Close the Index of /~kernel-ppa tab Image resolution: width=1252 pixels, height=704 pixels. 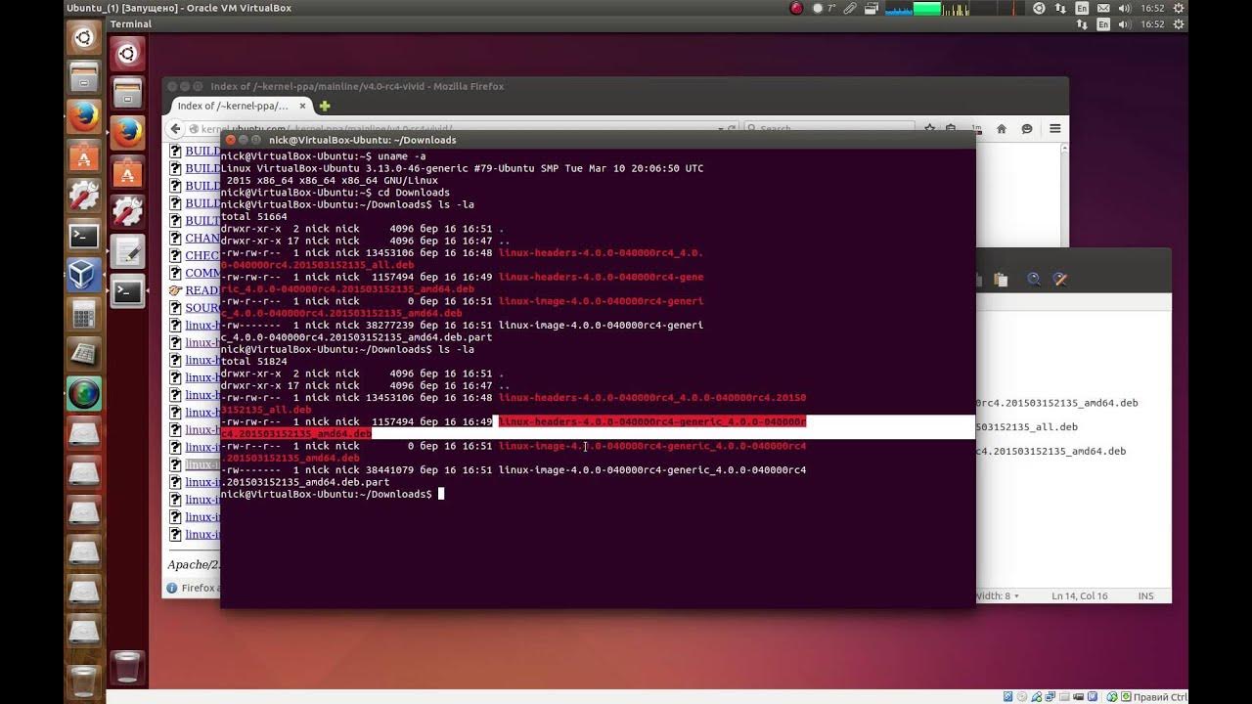(x=302, y=106)
